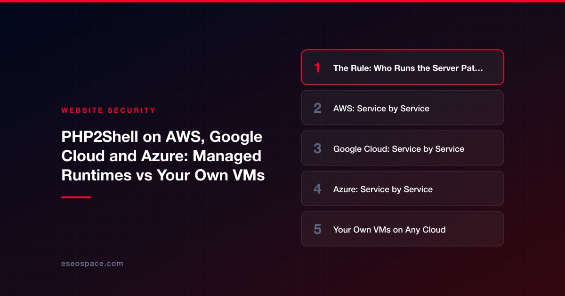Click the number 2 beside AWS

coord(317,108)
